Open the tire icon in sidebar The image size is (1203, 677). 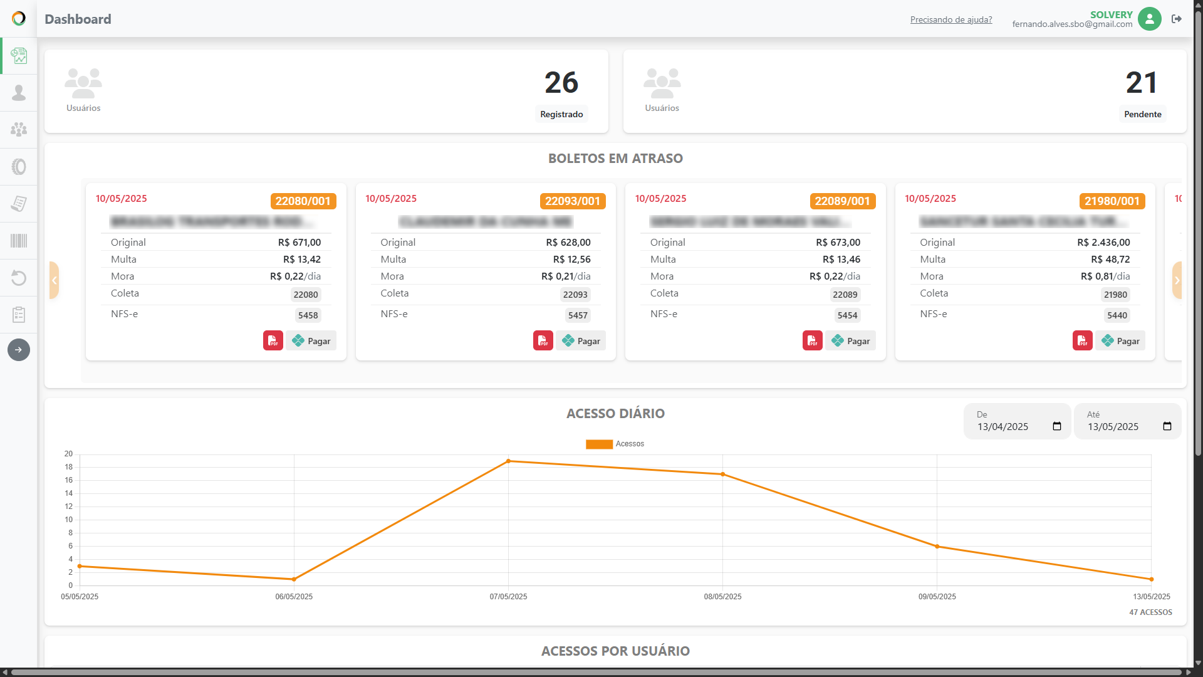(19, 167)
